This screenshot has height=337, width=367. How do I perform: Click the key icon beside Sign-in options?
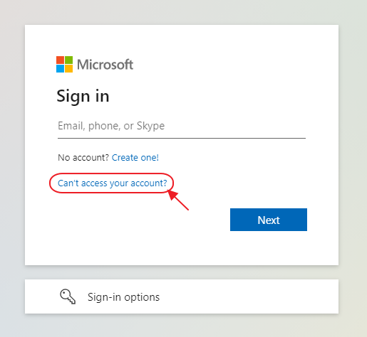click(68, 296)
